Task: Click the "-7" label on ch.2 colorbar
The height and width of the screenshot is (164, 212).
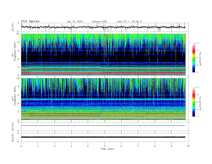Action: [x=197, y=117]
